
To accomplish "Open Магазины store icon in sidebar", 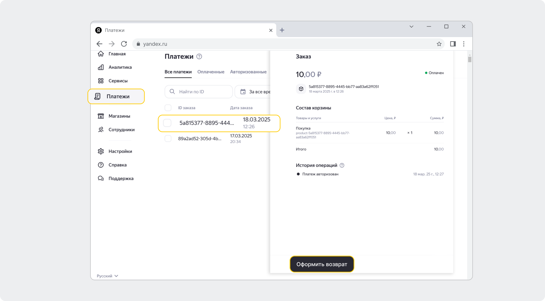I will [x=101, y=116].
